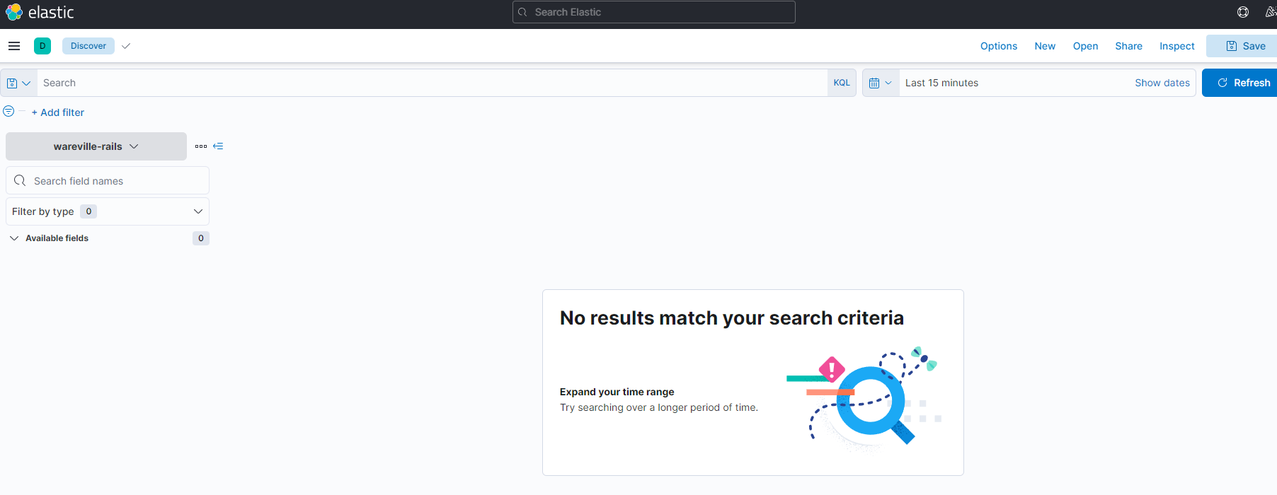Focus the KQL Search query bar

pos(432,83)
